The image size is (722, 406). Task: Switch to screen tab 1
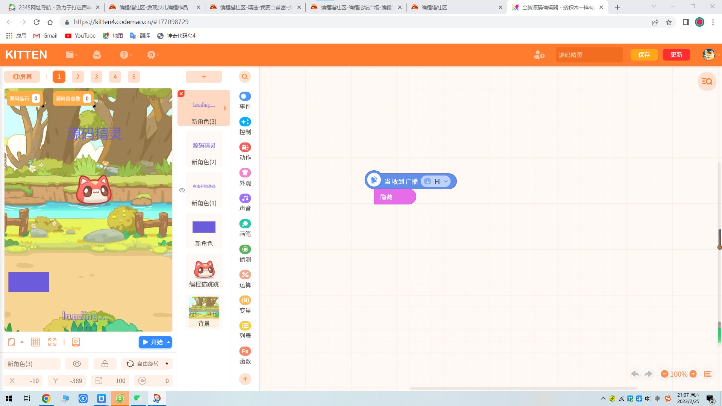(x=59, y=77)
